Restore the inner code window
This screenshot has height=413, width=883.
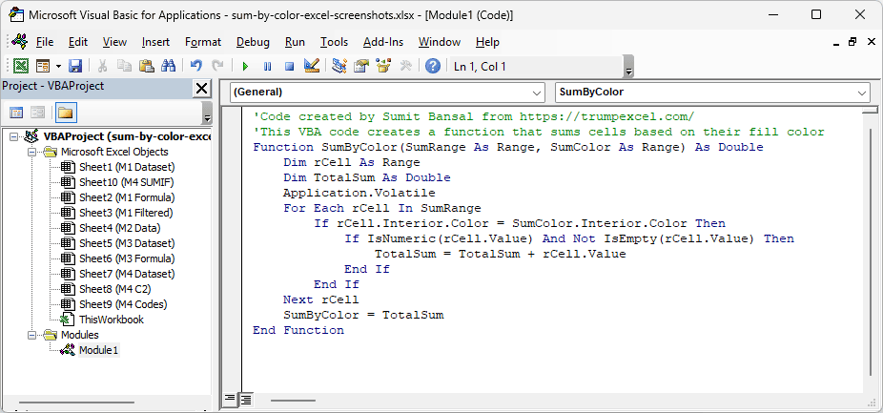852,42
